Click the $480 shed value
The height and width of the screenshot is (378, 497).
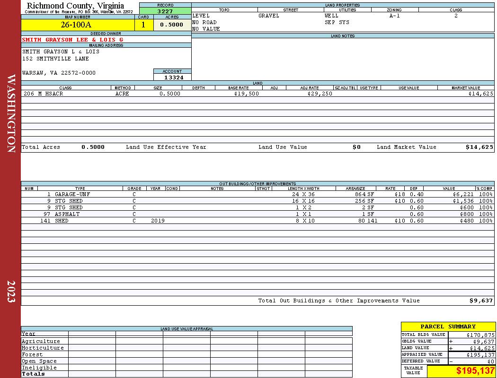click(467, 221)
